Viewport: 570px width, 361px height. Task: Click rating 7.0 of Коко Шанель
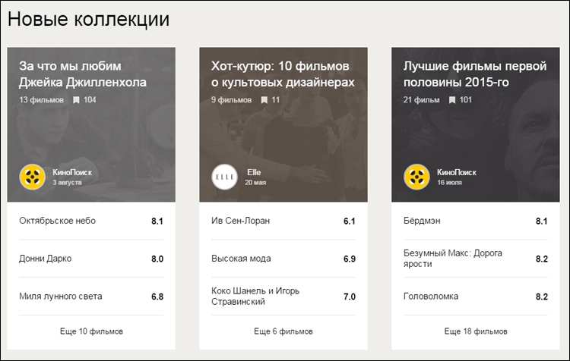[x=349, y=297]
